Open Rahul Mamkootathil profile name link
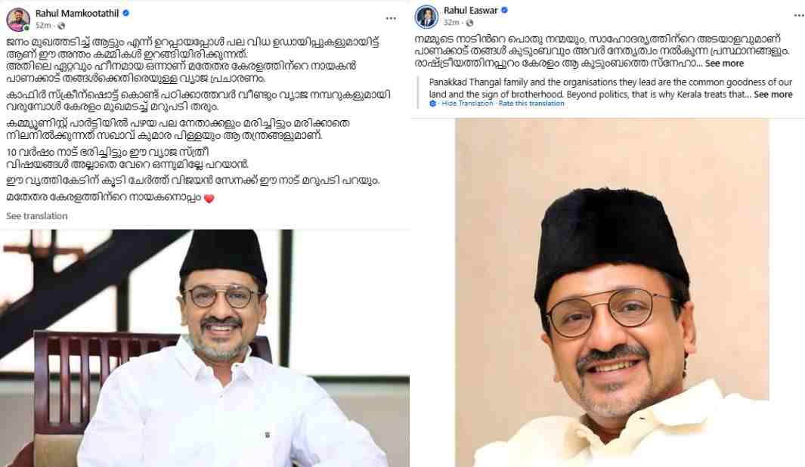The height and width of the screenshot is (467, 805). [77, 14]
